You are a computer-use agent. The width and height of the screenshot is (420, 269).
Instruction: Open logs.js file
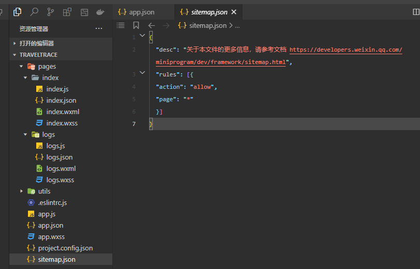pos(61,146)
